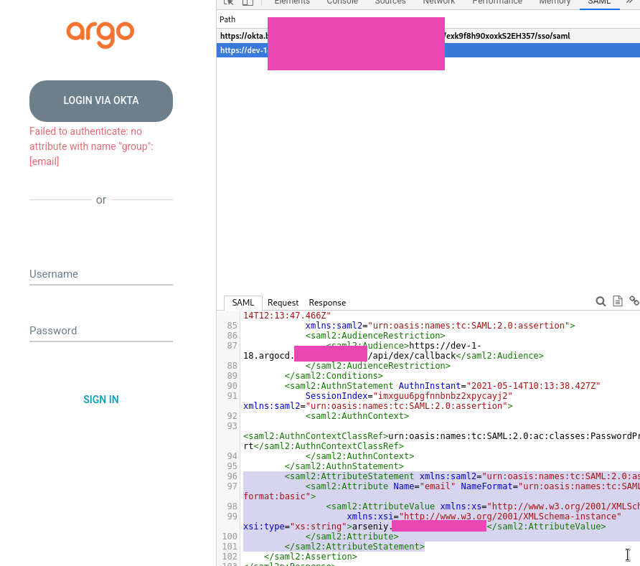Click the inspect element cursor icon
This screenshot has width=640, height=566.
(229, 2)
